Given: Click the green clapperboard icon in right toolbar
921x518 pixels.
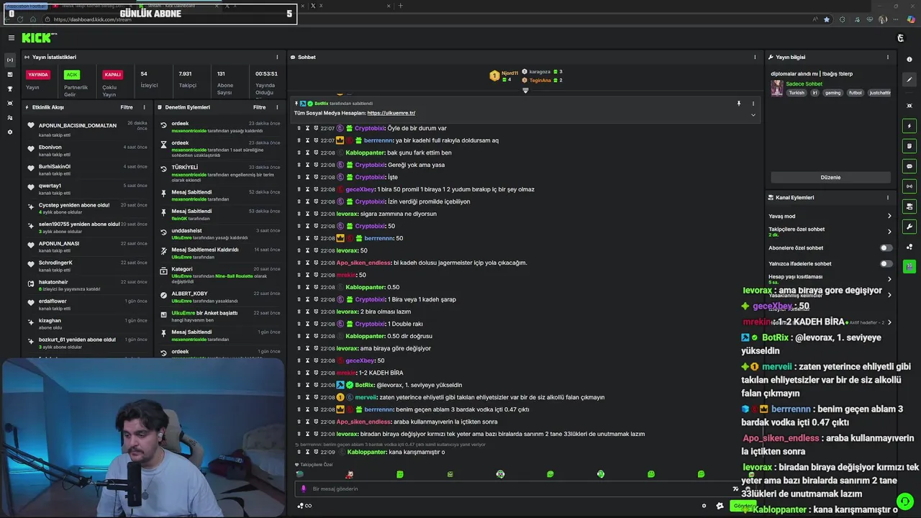Looking at the screenshot, I should [909, 266].
